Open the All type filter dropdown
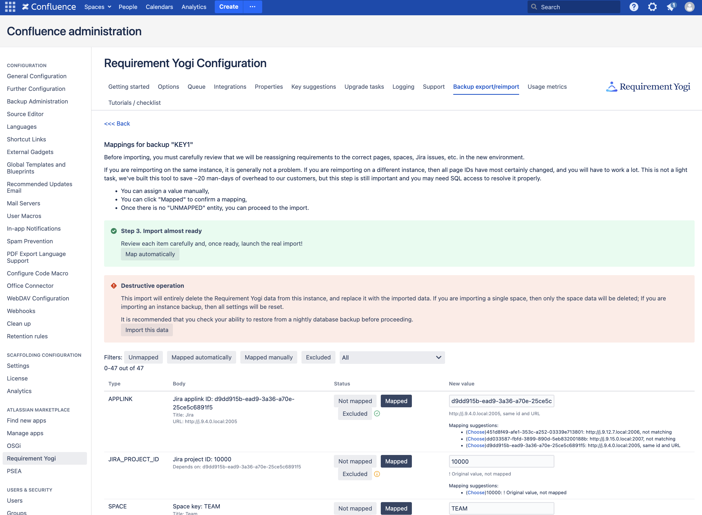Image resolution: width=702 pixels, height=515 pixels. coord(392,358)
